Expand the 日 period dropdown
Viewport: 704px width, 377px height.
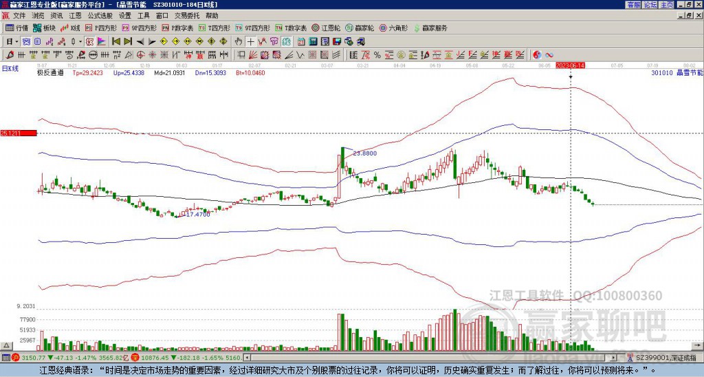click(16, 42)
